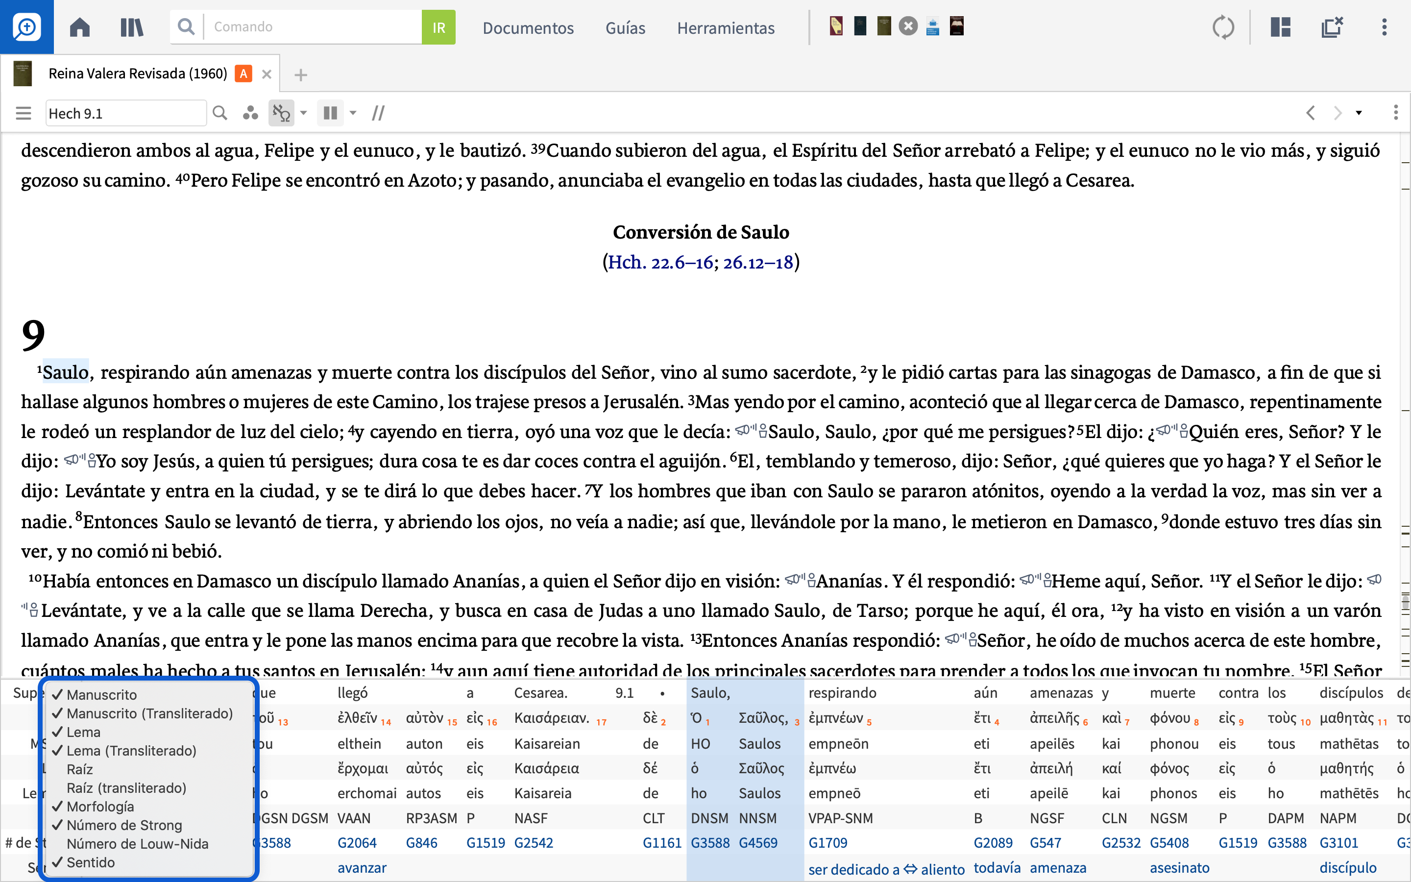Image resolution: width=1411 pixels, height=882 pixels.
Task: Toggle parallel resources columns icon
Action: click(x=331, y=113)
